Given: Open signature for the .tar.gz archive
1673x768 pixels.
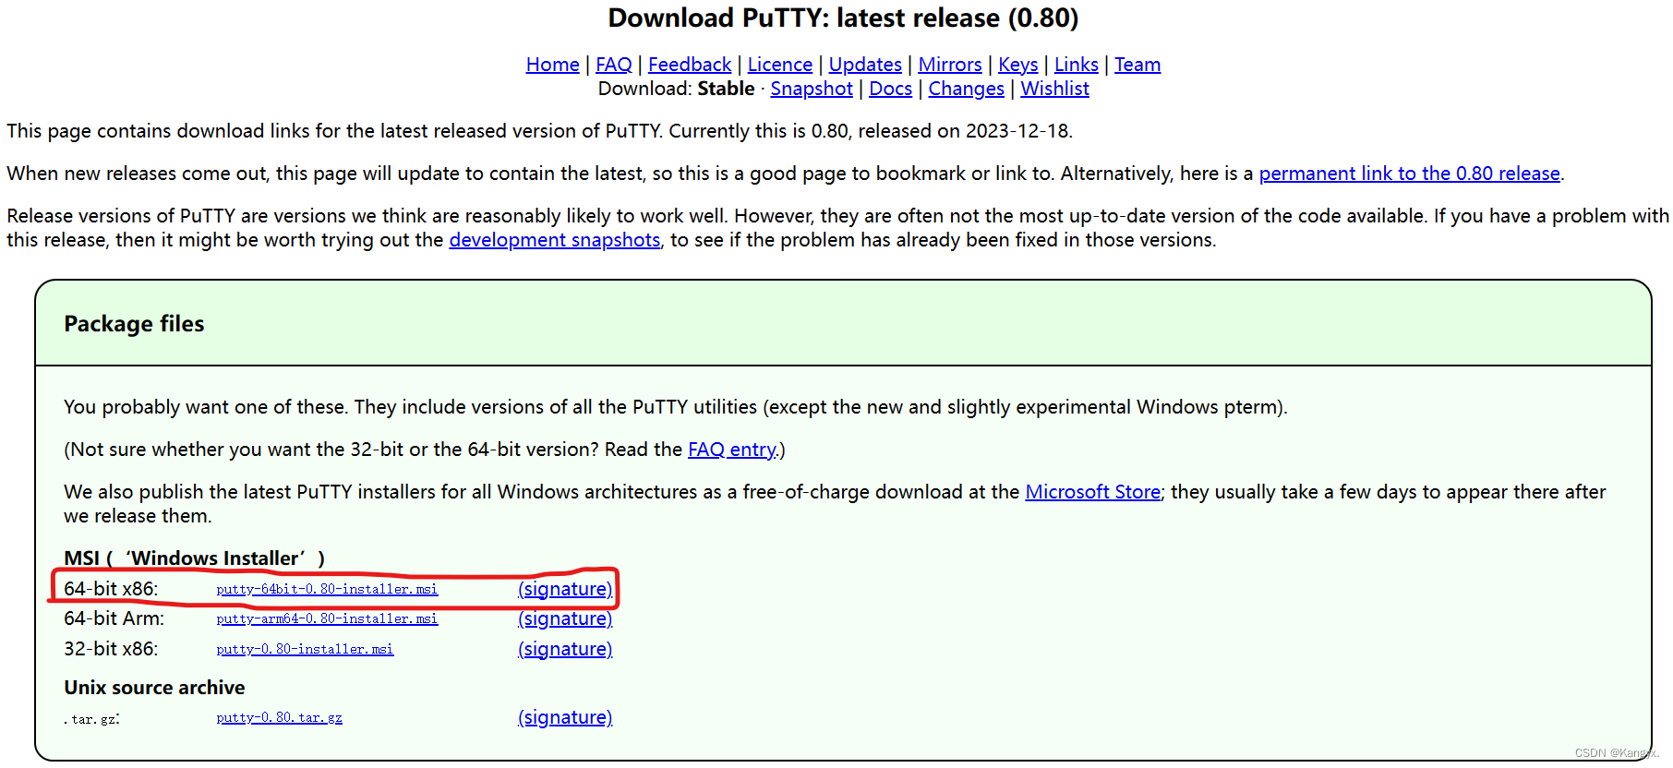Looking at the screenshot, I should tap(565, 717).
